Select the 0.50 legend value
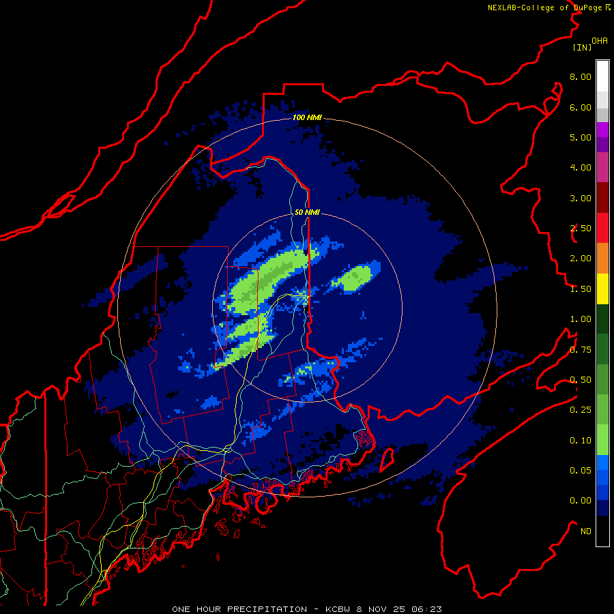This screenshot has height=614, width=614. pyautogui.click(x=581, y=380)
